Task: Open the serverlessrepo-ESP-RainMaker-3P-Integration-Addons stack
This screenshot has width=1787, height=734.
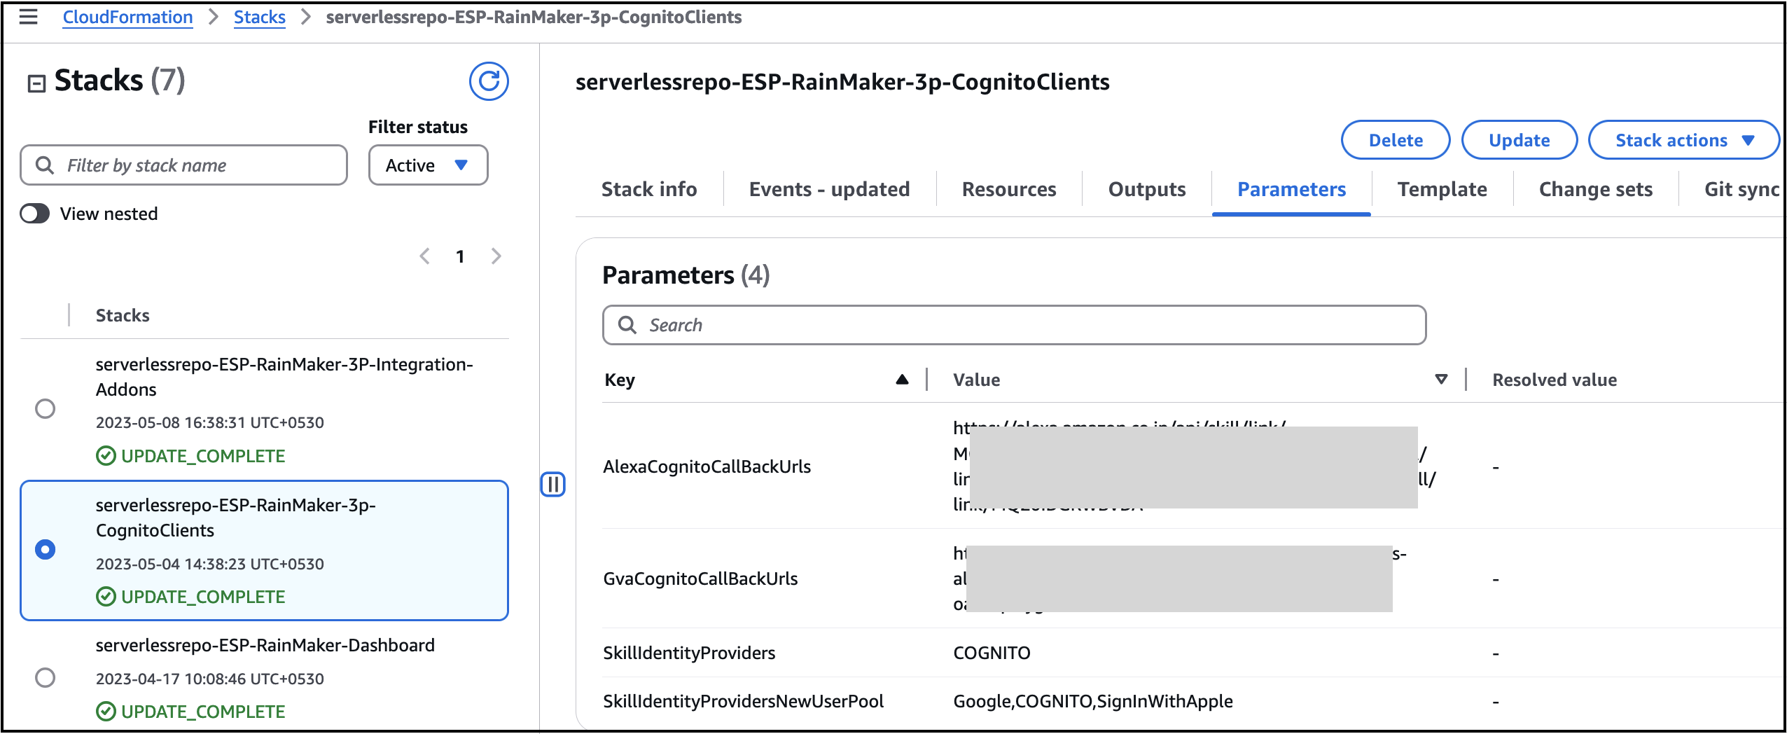Action: tap(284, 377)
